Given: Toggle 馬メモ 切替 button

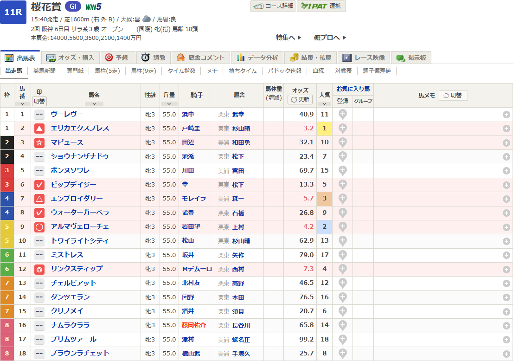Looking at the screenshot, I should click(453, 96).
